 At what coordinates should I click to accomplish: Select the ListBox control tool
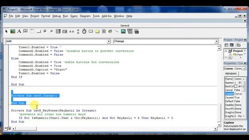coord(65,31)
